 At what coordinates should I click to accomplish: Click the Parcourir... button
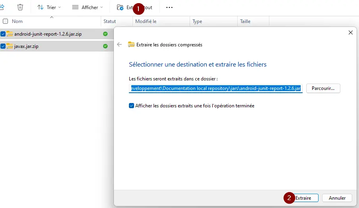tap(323, 88)
